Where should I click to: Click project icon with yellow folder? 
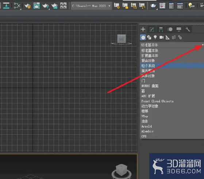(x=125, y=6)
